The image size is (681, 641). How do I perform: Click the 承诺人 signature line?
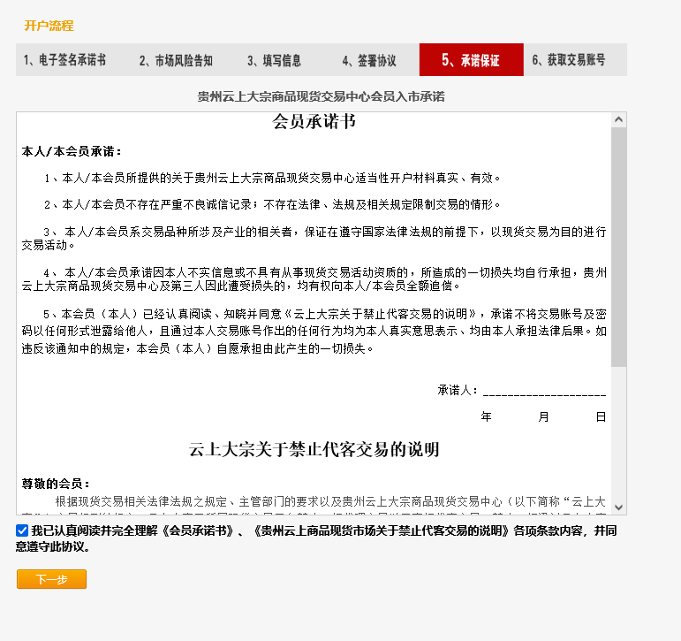(x=522, y=390)
